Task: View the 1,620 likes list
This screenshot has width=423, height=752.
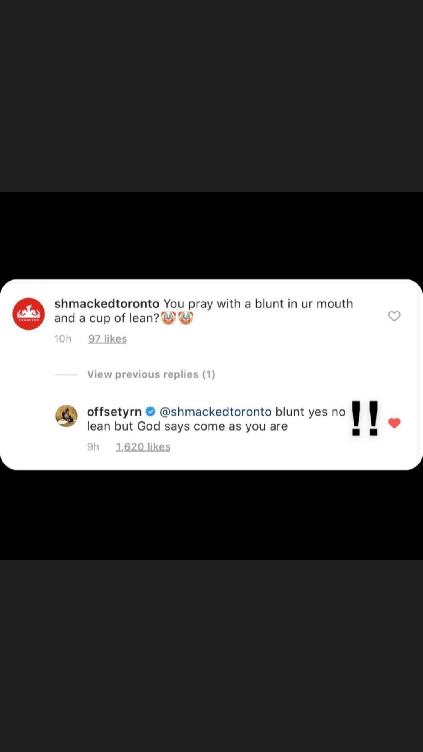Action: [x=143, y=447]
